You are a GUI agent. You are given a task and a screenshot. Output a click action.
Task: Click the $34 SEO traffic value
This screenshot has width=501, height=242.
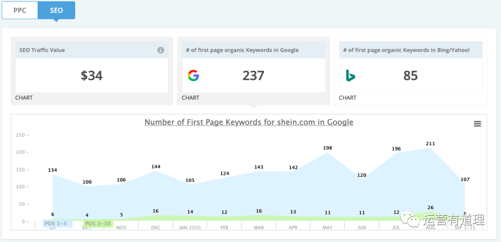click(x=91, y=75)
